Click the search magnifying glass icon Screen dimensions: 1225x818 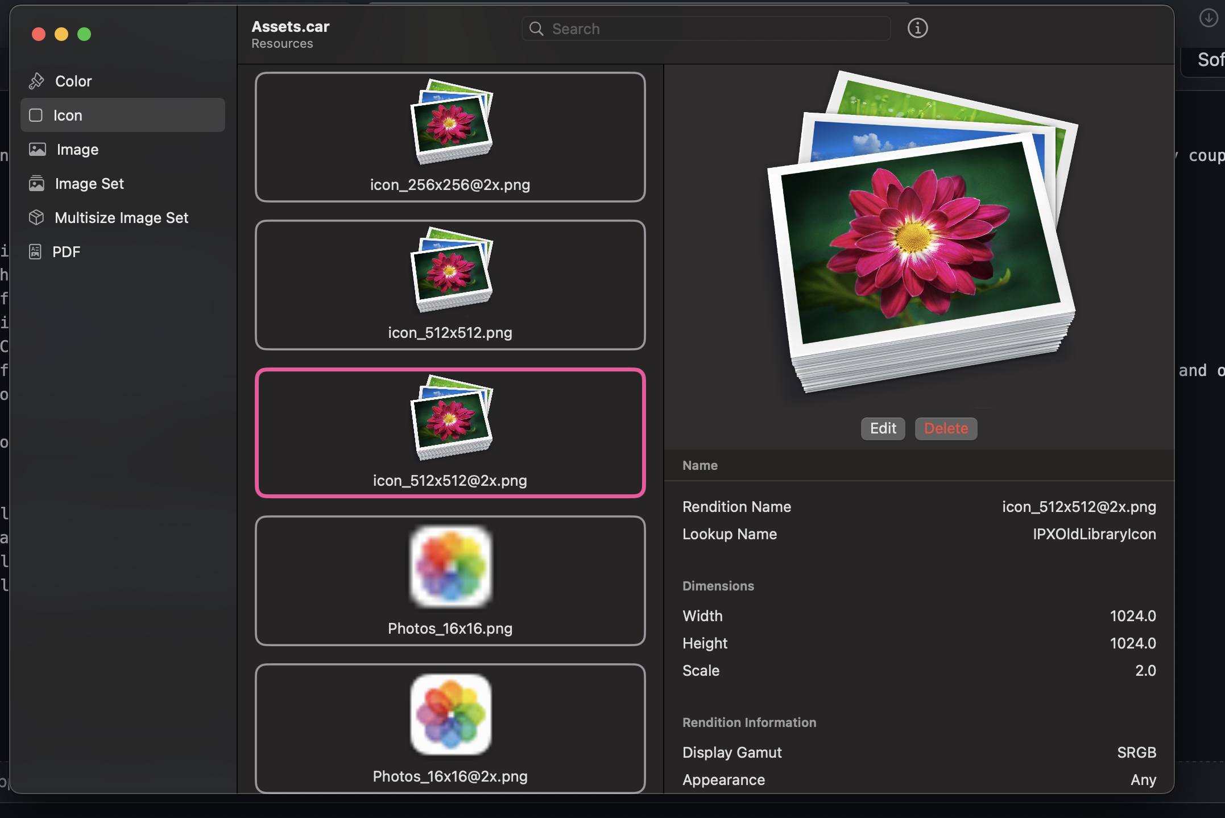coord(536,28)
